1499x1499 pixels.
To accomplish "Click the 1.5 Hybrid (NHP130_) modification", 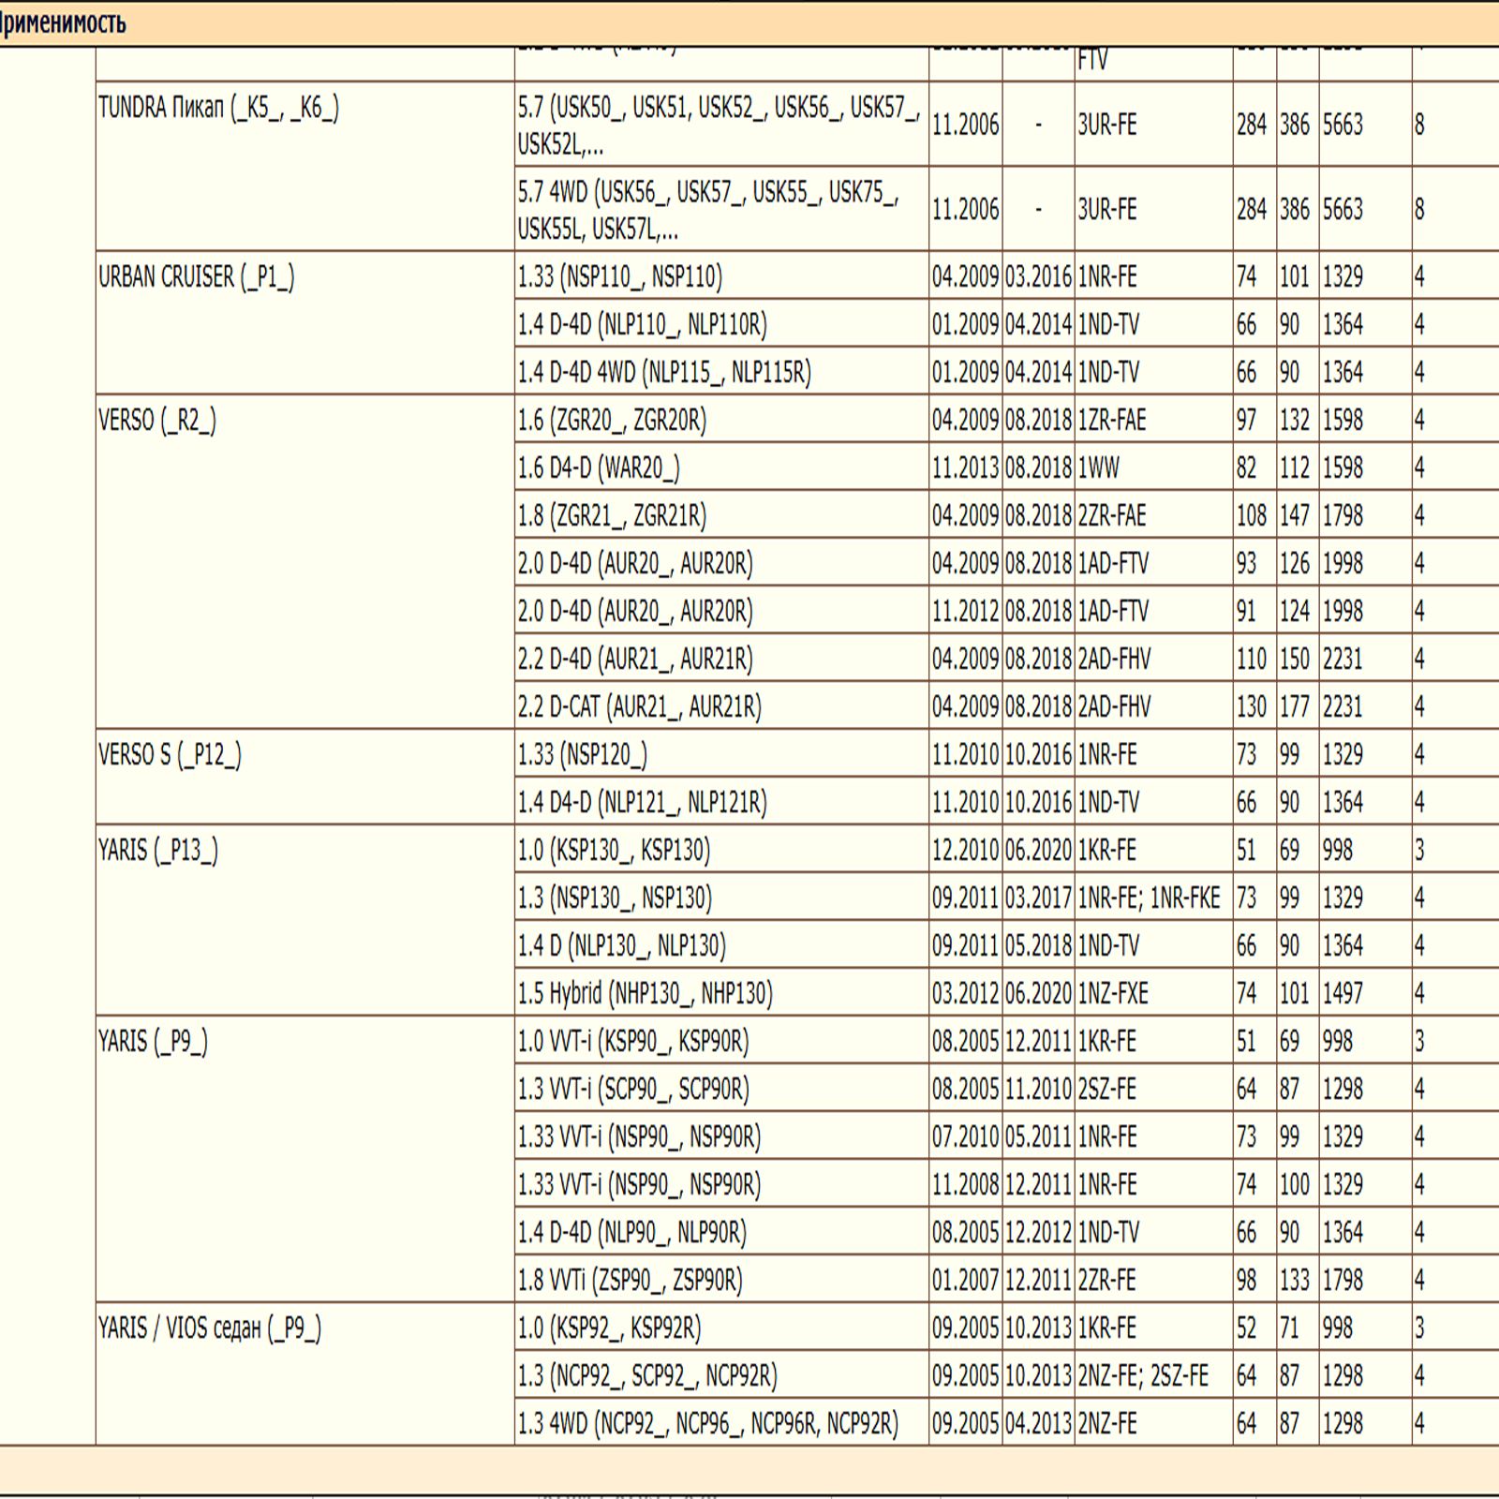I will 645,994.
